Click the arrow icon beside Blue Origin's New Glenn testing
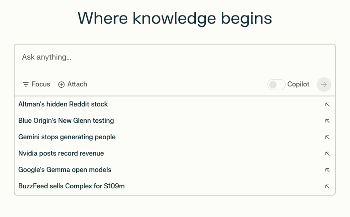 (x=327, y=121)
